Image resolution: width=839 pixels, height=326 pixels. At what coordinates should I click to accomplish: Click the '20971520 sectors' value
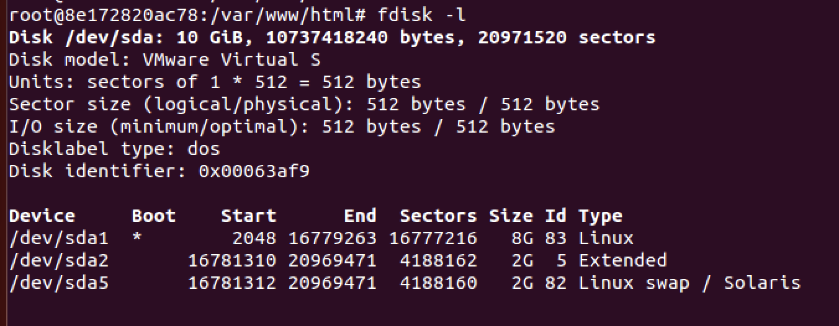(567, 38)
